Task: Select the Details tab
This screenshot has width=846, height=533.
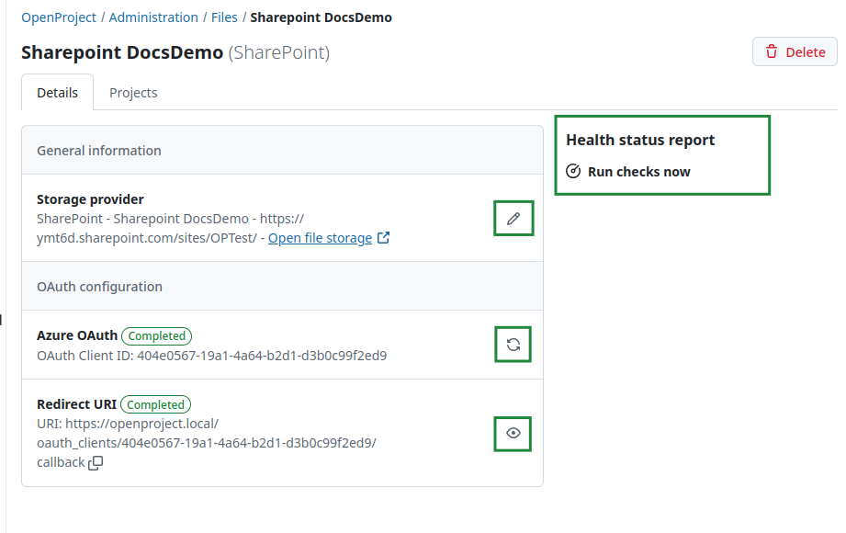Action: 57,92
